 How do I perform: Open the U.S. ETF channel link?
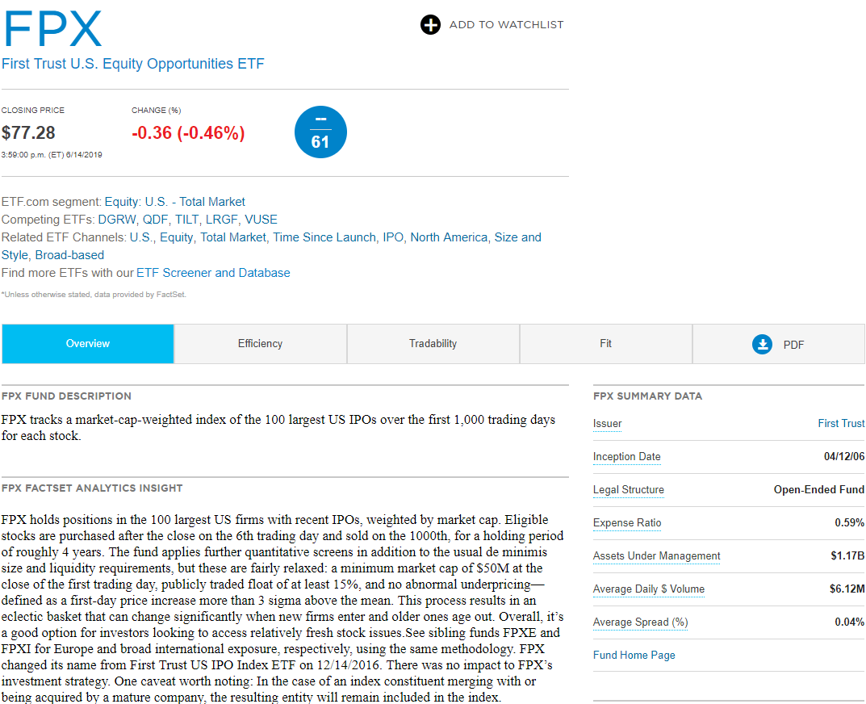coord(140,237)
